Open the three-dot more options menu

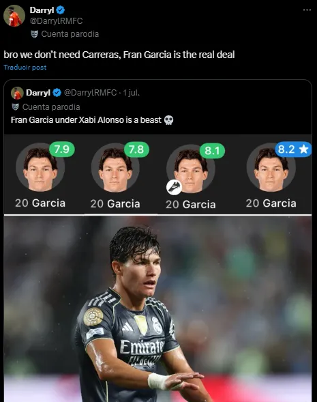coord(307,10)
